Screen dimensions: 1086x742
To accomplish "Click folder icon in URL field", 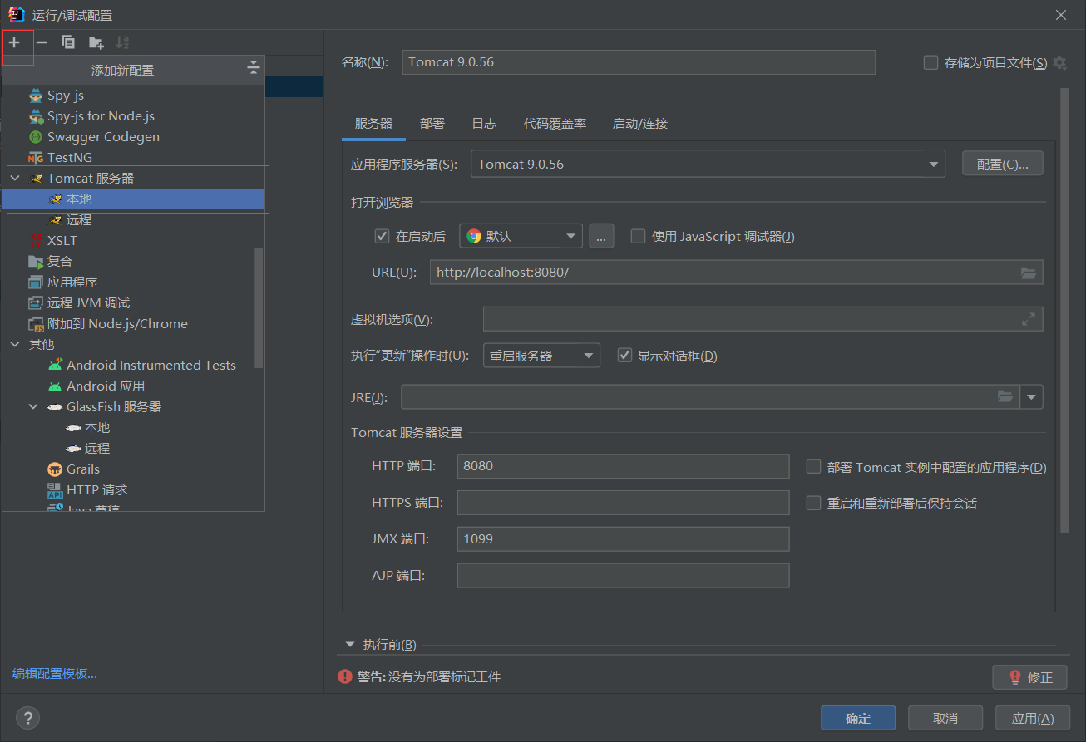I will pyautogui.click(x=1029, y=273).
